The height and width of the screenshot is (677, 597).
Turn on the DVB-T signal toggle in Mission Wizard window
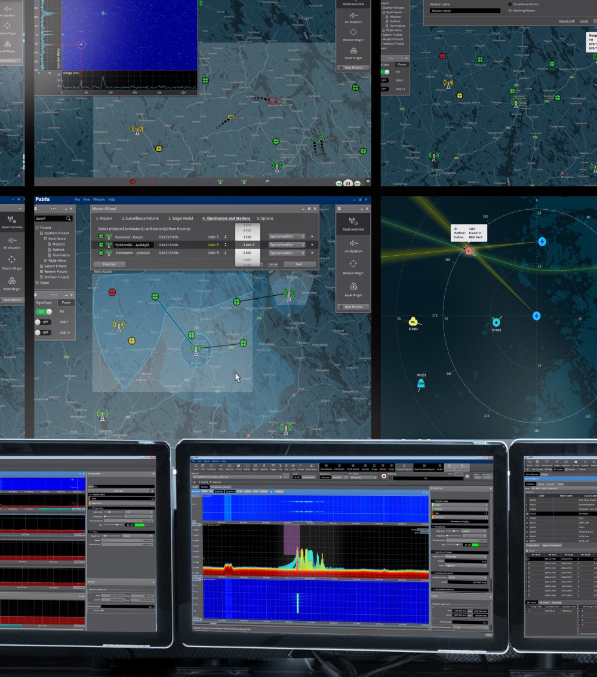point(44,322)
